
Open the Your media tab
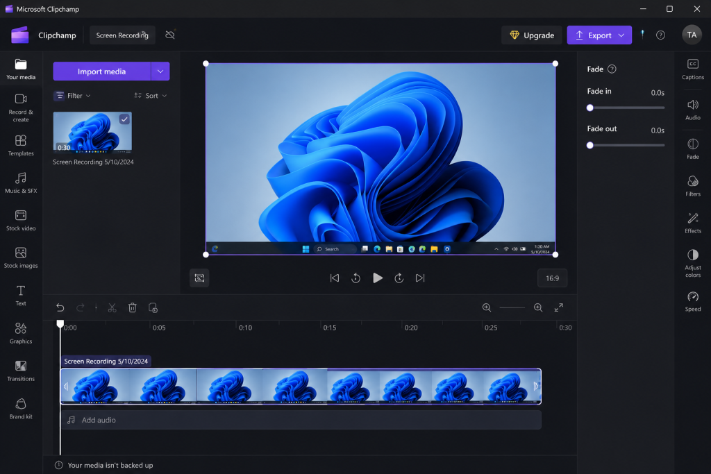pos(21,69)
